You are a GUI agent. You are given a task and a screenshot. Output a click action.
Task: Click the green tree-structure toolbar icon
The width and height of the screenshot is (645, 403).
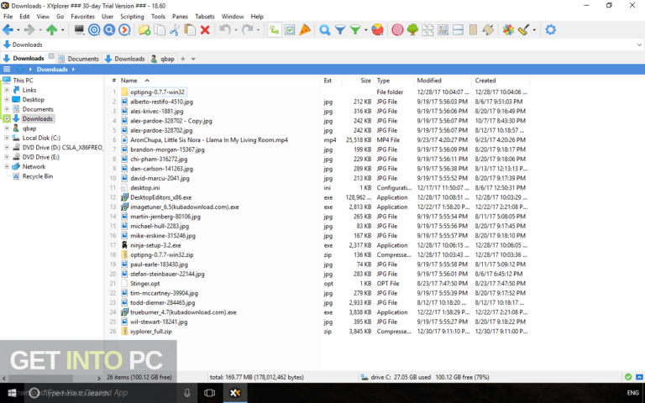[x=275, y=29]
